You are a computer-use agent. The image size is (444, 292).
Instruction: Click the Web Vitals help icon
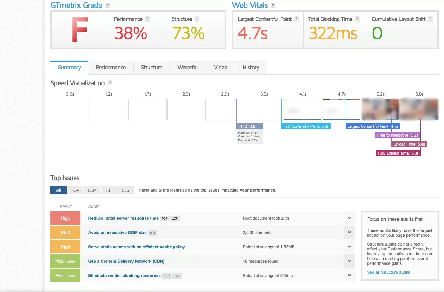point(273,5)
